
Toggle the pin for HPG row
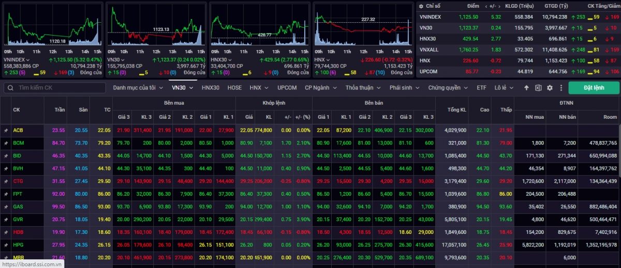[6, 244]
